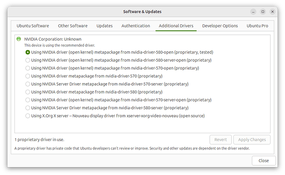The width and height of the screenshot is (285, 175).
Task: Click the Apply Changes button
Action: point(252,140)
